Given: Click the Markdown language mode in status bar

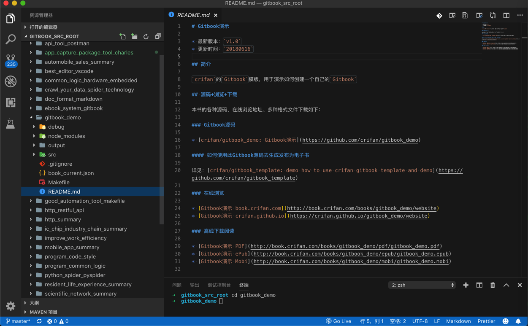Looking at the screenshot, I should point(458,321).
